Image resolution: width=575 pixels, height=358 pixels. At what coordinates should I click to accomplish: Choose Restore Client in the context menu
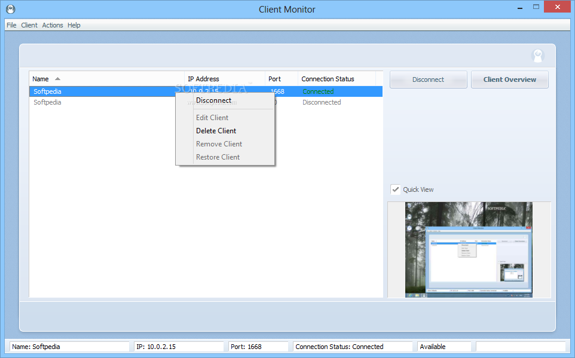(225, 157)
